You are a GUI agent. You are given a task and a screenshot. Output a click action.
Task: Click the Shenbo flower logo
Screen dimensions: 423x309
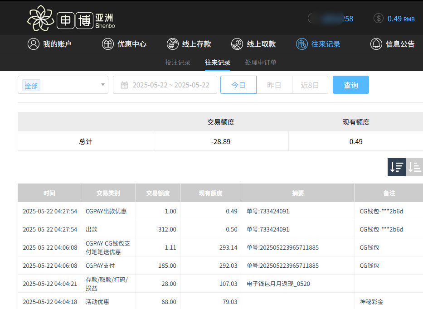click(40, 18)
